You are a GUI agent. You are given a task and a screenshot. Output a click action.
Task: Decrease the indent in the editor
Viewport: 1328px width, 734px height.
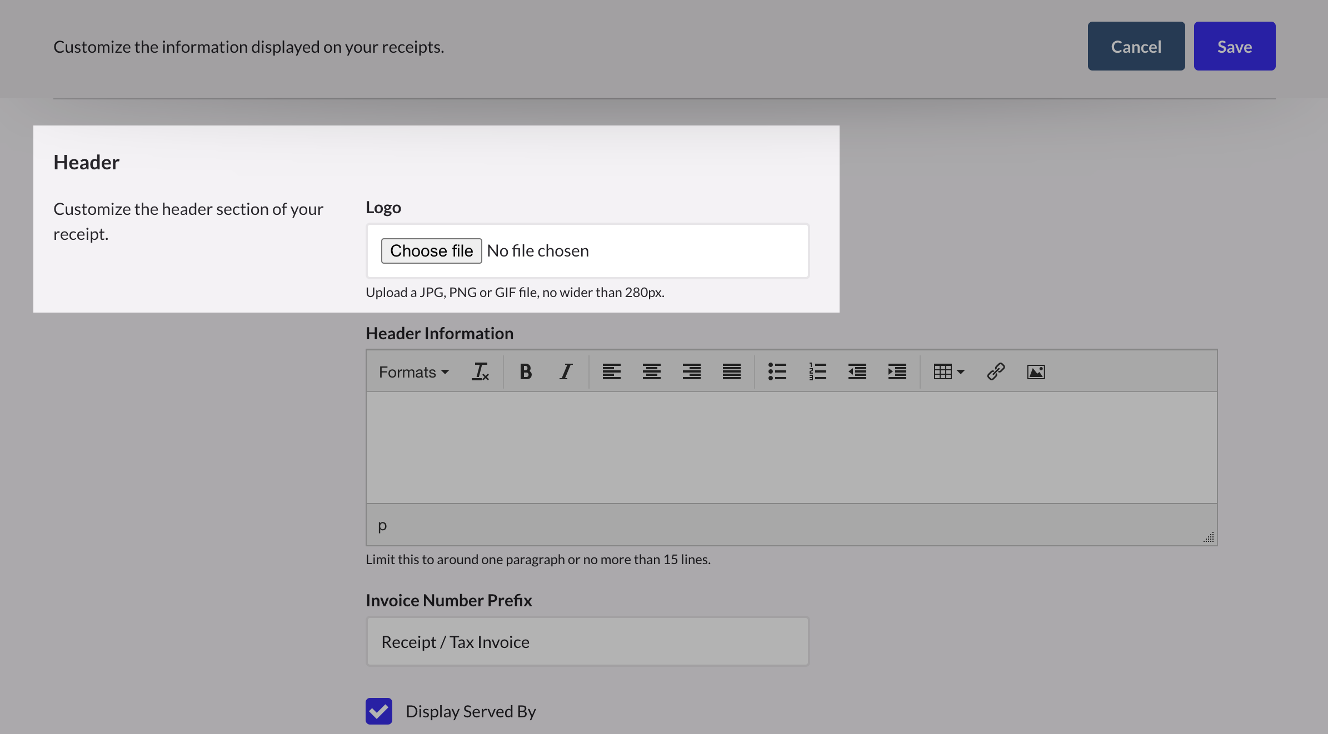tap(857, 371)
